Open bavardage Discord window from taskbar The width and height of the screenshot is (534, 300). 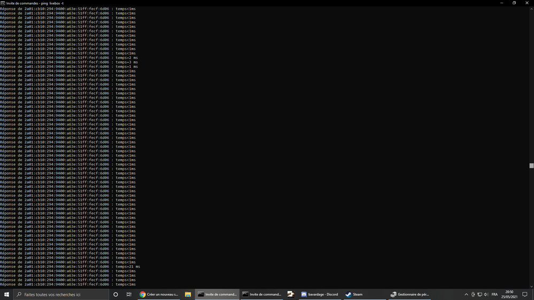(320, 294)
